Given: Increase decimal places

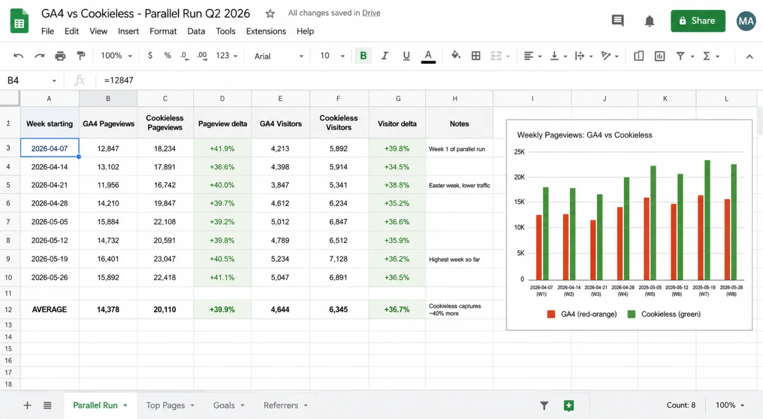Looking at the screenshot, I should (x=202, y=56).
